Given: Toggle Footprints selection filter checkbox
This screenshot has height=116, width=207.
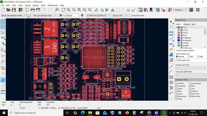Looking at the screenshot, I should pos(176,86).
